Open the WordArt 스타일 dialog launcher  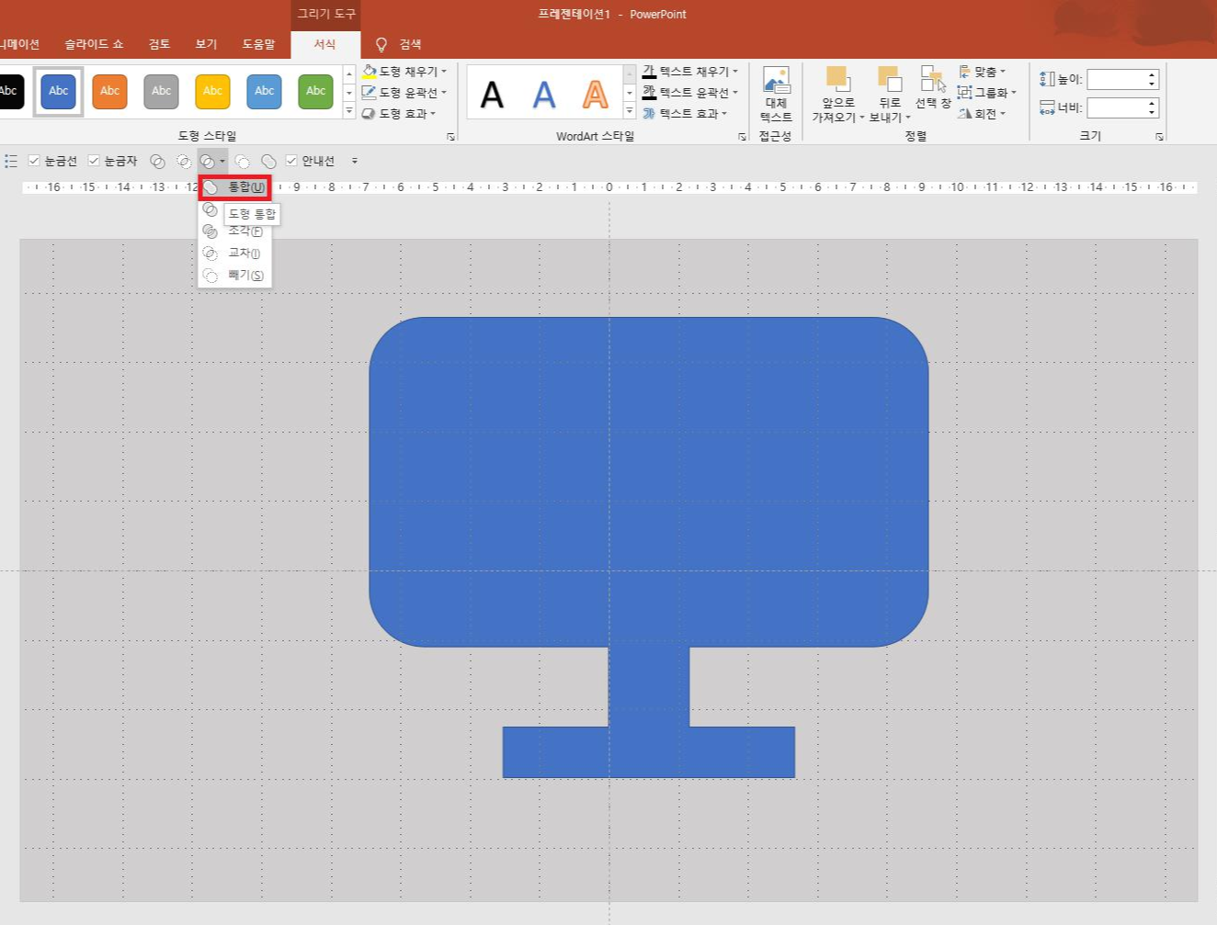point(742,137)
